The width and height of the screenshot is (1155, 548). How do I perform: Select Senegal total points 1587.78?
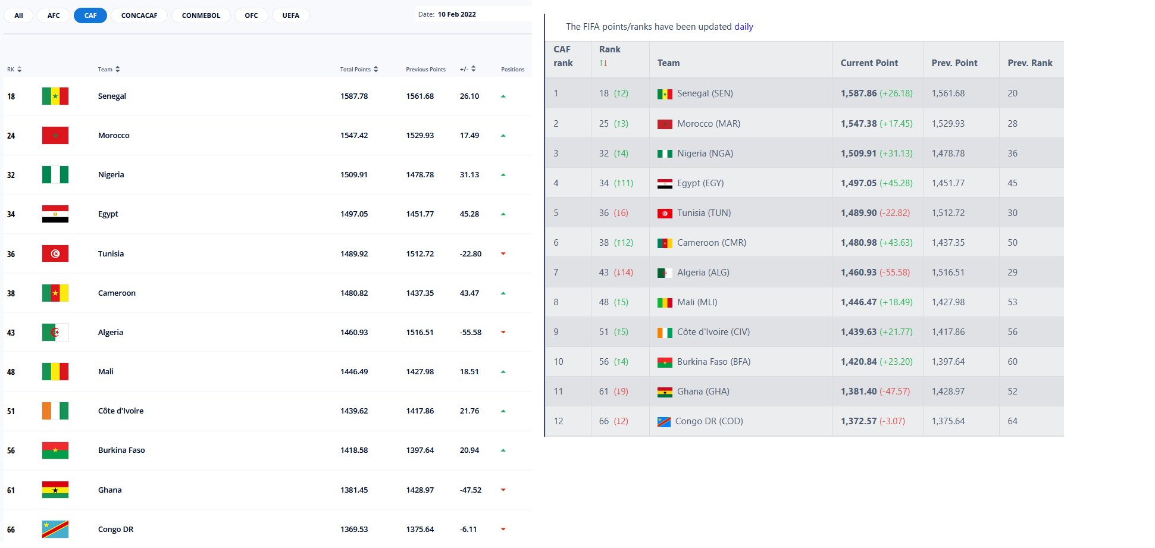[354, 96]
